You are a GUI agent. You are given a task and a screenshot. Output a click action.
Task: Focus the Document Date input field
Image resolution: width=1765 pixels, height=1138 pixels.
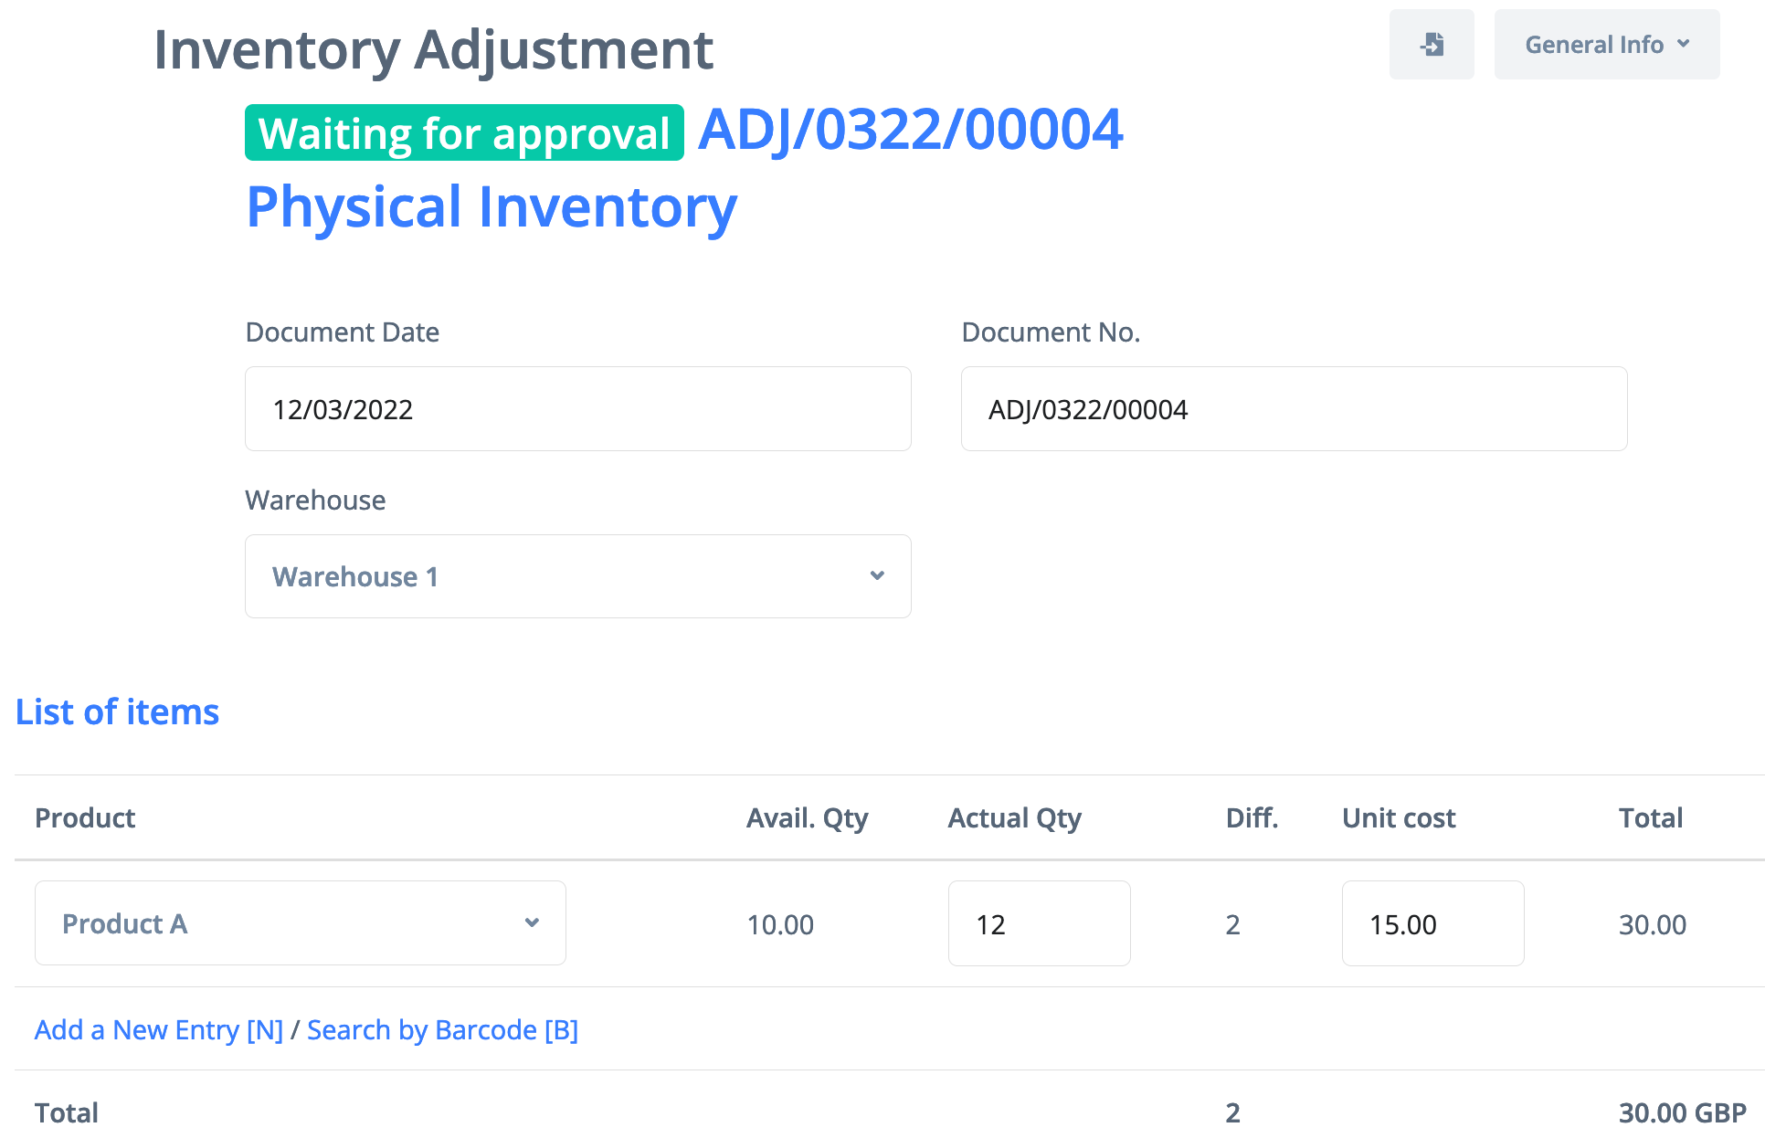577,409
